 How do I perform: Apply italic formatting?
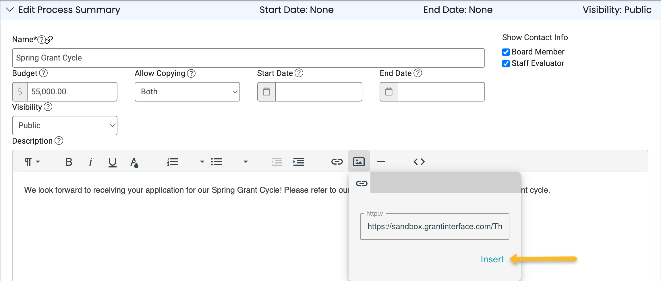point(90,161)
